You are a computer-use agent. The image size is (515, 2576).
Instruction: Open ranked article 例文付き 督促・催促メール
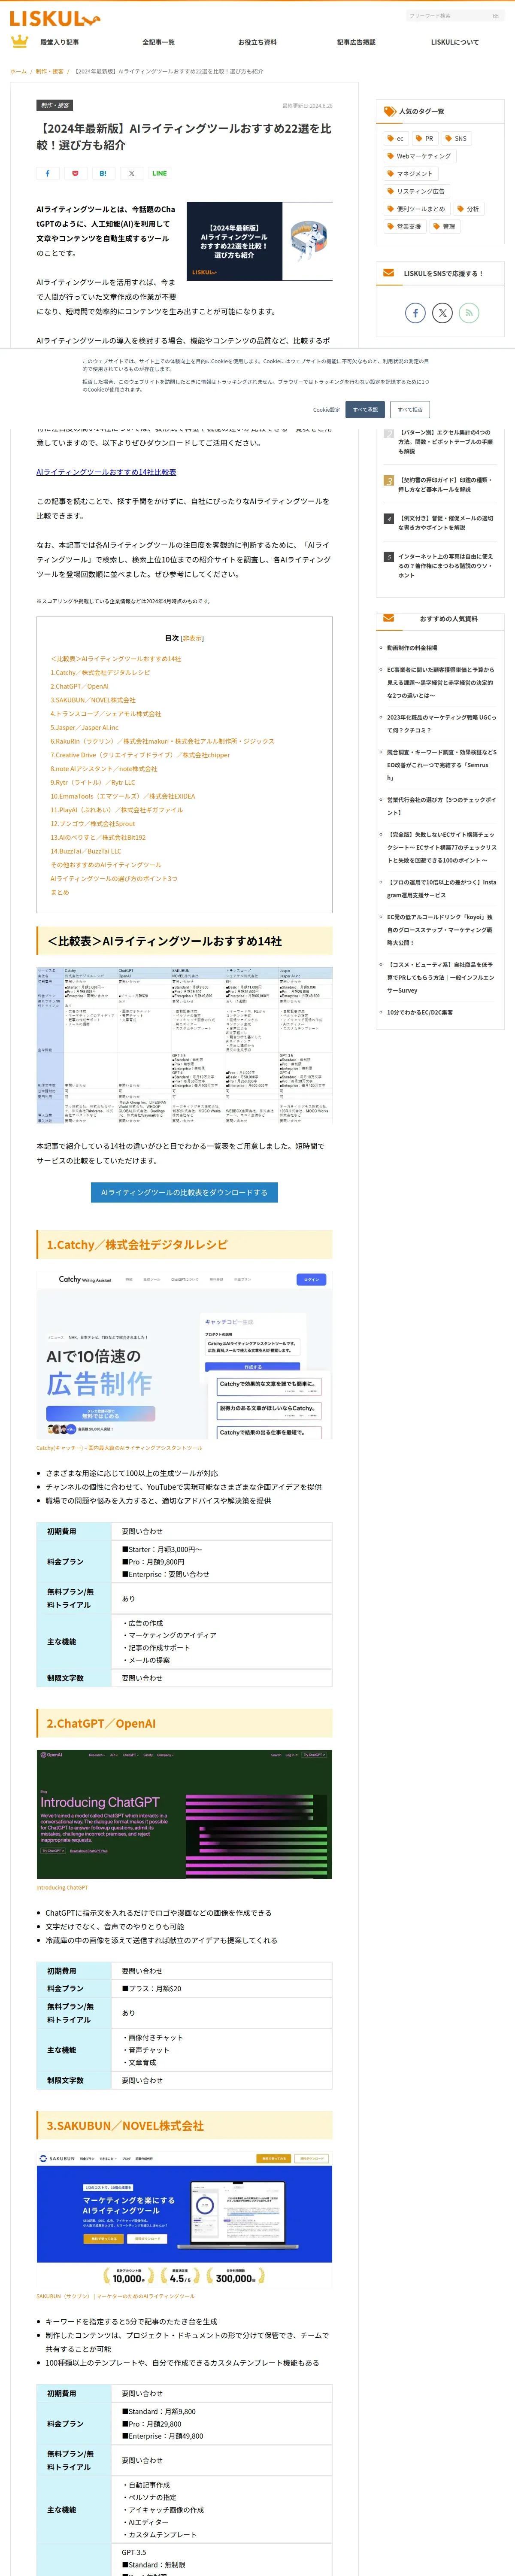click(445, 523)
